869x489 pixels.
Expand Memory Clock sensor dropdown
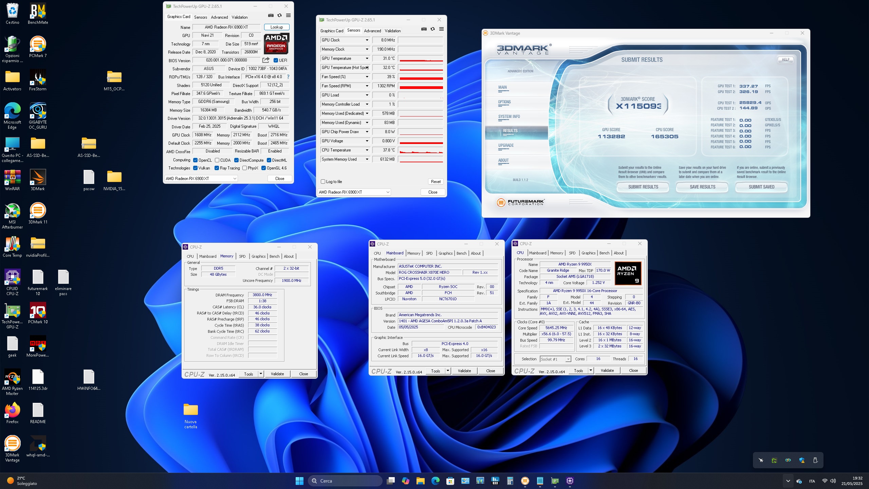coord(367,49)
